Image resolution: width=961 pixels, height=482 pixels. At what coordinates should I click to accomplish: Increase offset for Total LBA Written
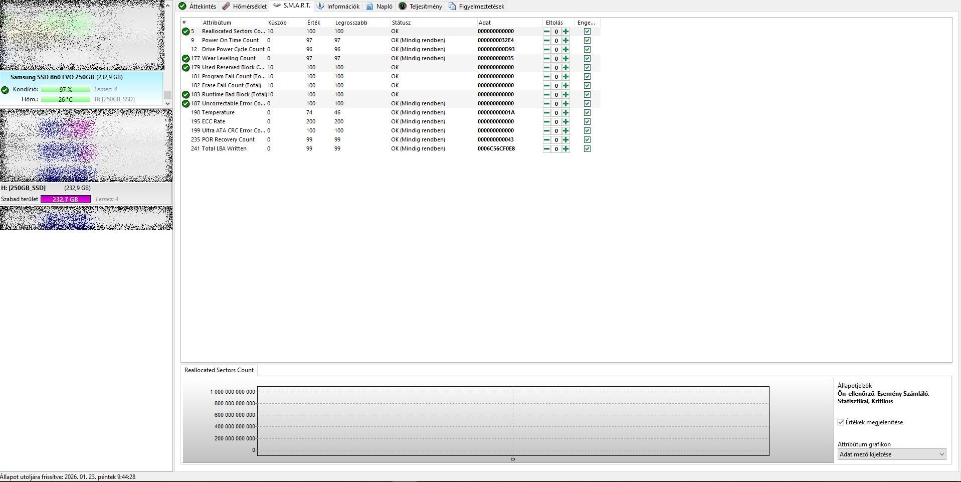[x=565, y=149]
